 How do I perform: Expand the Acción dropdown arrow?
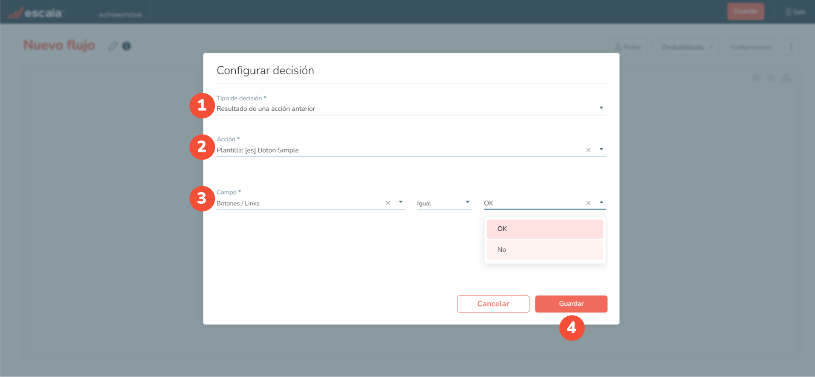pos(601,149)
